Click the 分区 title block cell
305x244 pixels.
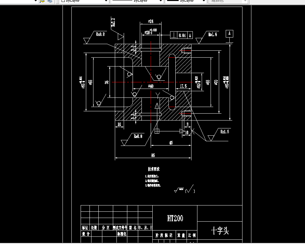pos(106,228)
